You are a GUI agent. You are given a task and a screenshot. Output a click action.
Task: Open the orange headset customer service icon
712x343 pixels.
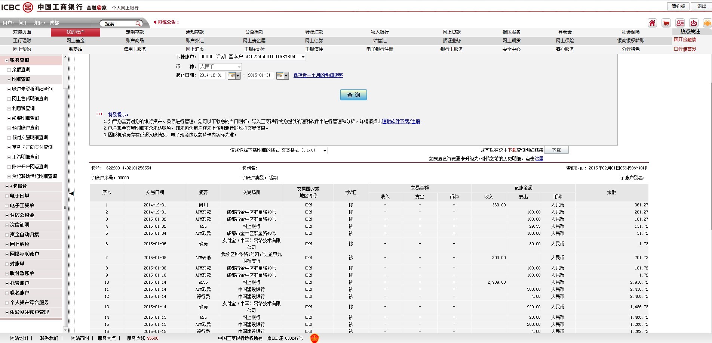(x=707, y=23)
